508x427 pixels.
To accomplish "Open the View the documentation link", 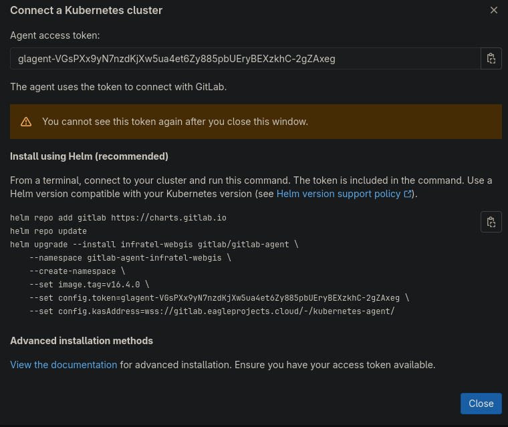I will pyautogui.click(x=63, y=365).
